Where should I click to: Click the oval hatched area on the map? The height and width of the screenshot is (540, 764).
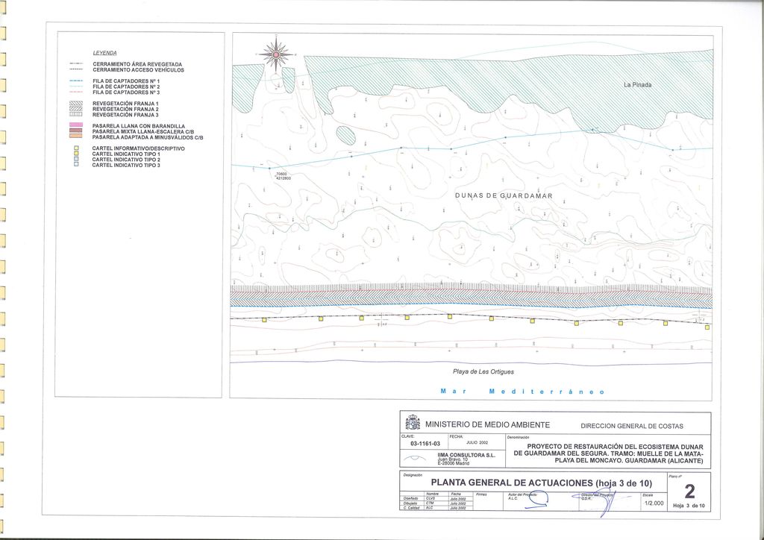tap(345, 135)
